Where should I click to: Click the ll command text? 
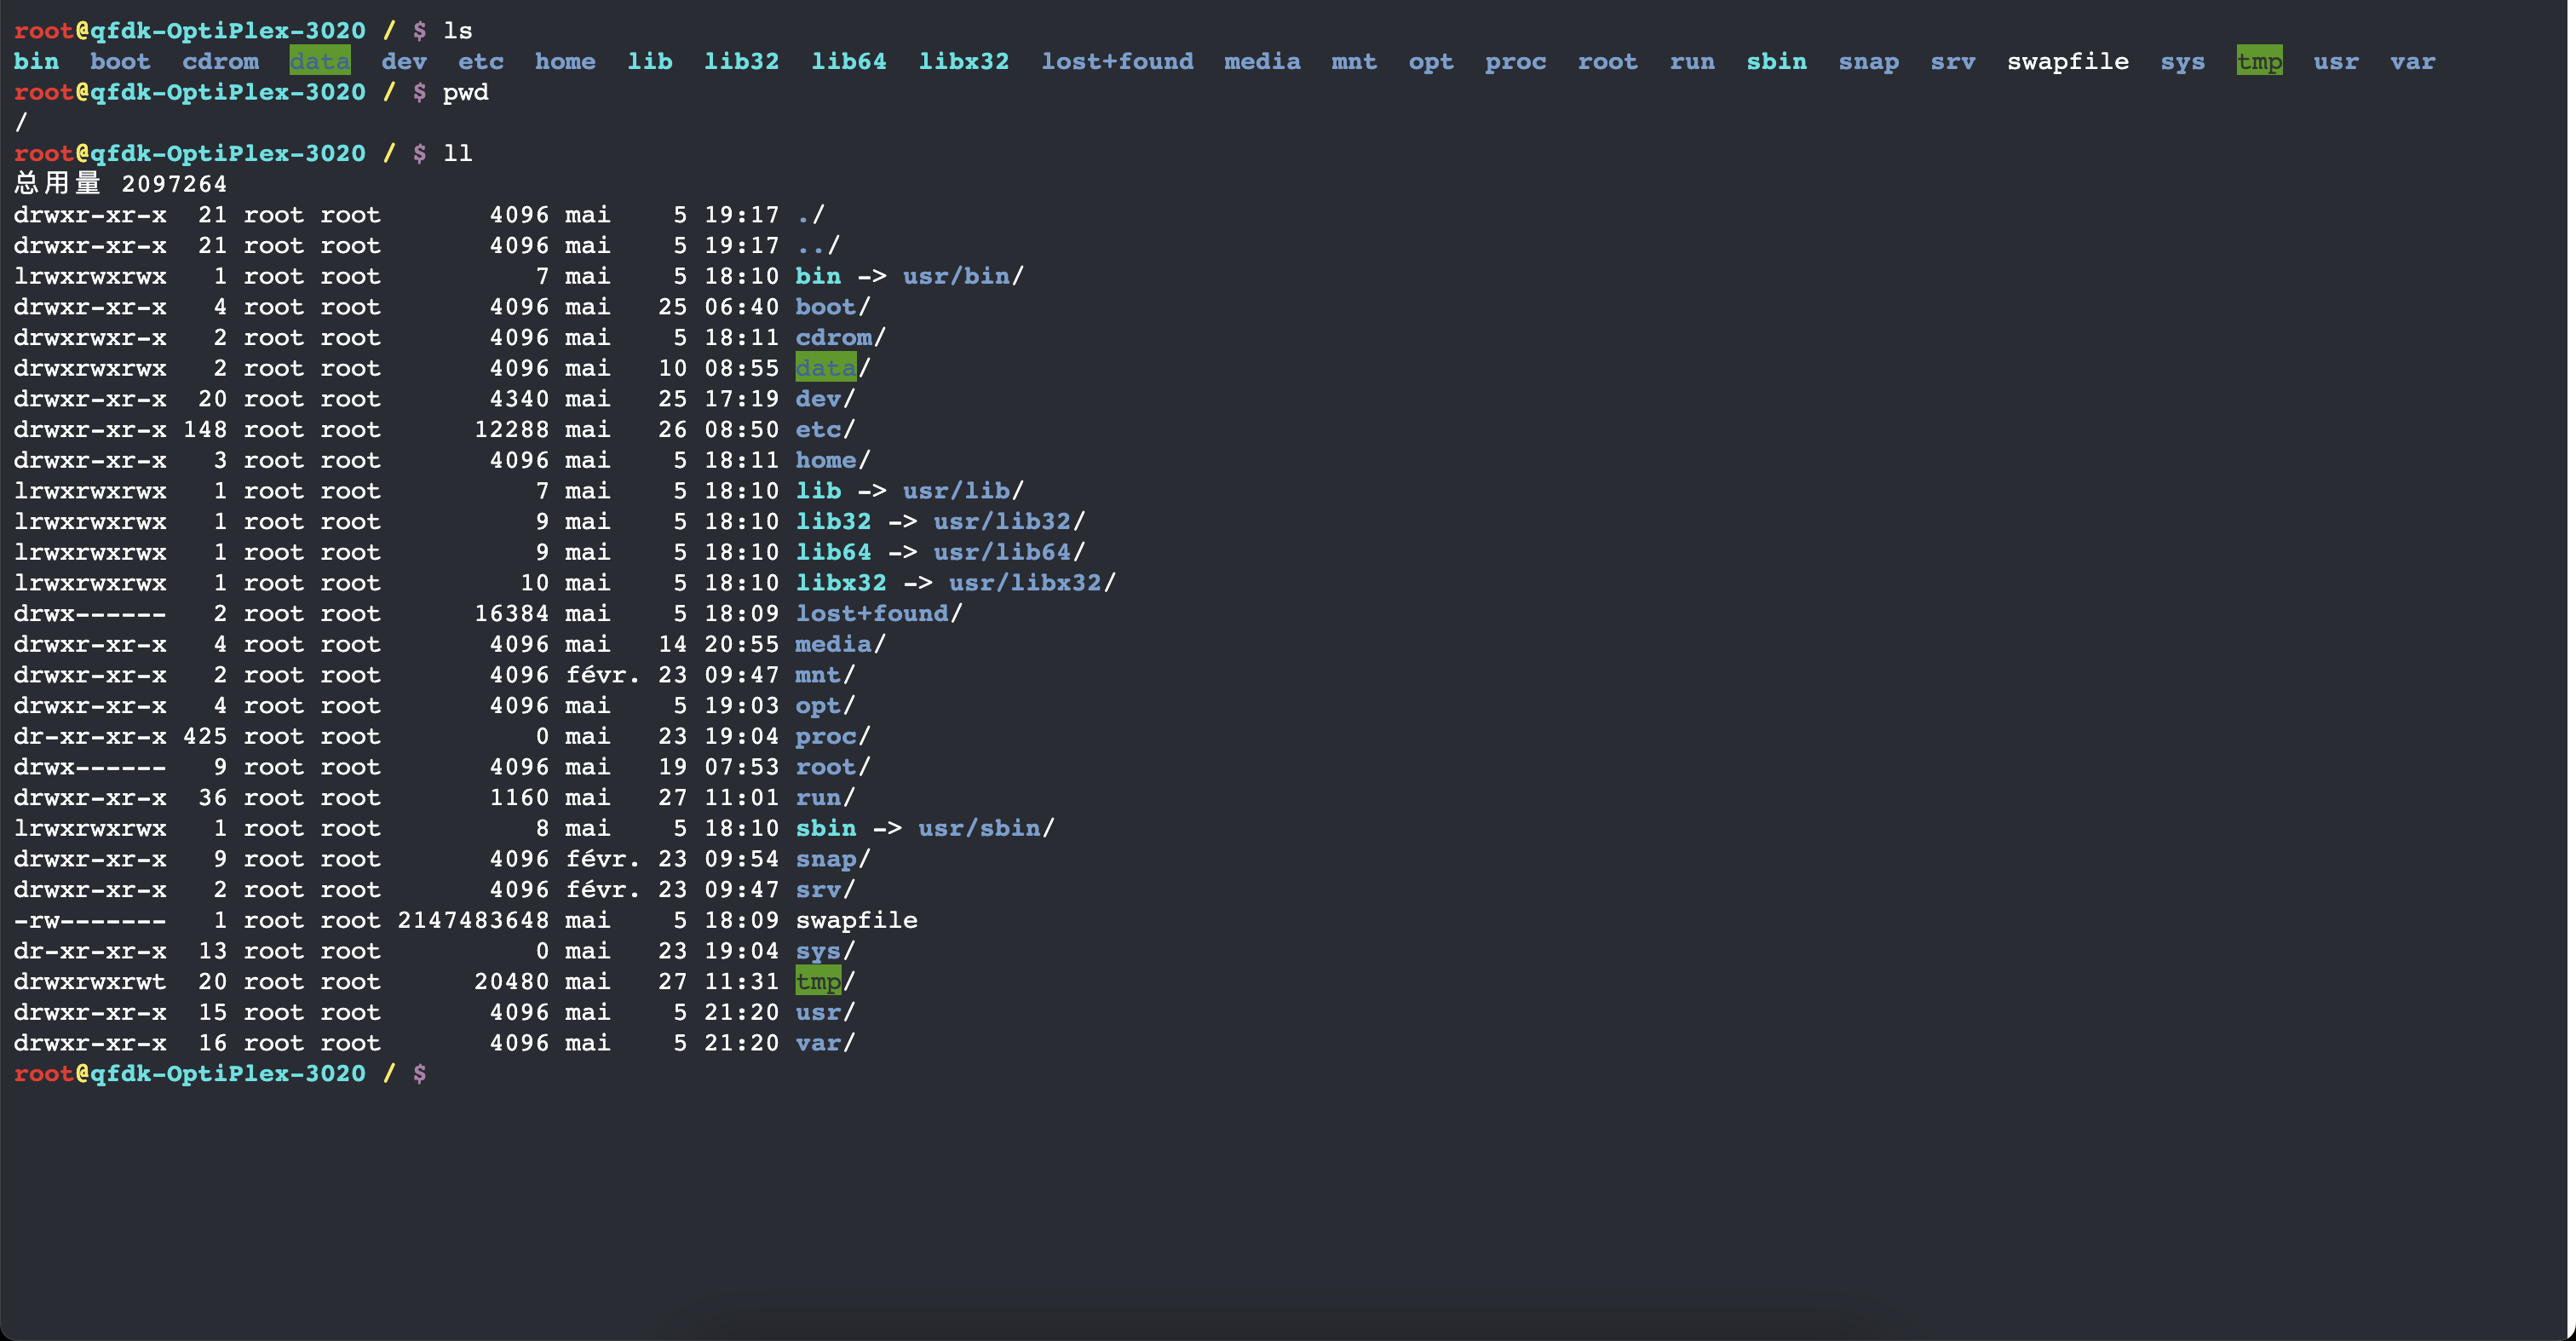point(457,153)
